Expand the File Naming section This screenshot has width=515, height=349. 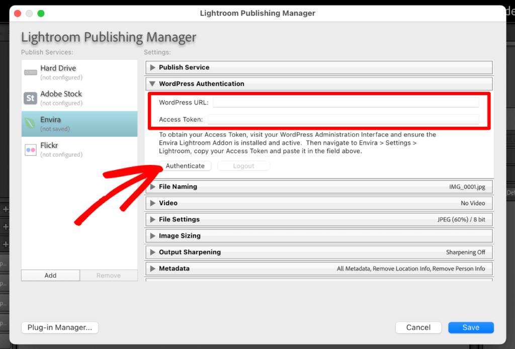(x=152, y=187)
